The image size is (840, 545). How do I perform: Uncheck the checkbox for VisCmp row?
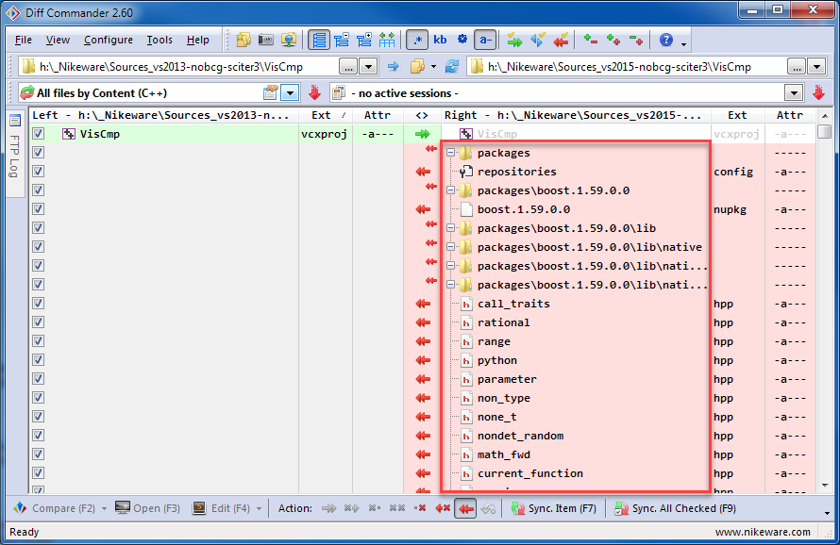39,134
